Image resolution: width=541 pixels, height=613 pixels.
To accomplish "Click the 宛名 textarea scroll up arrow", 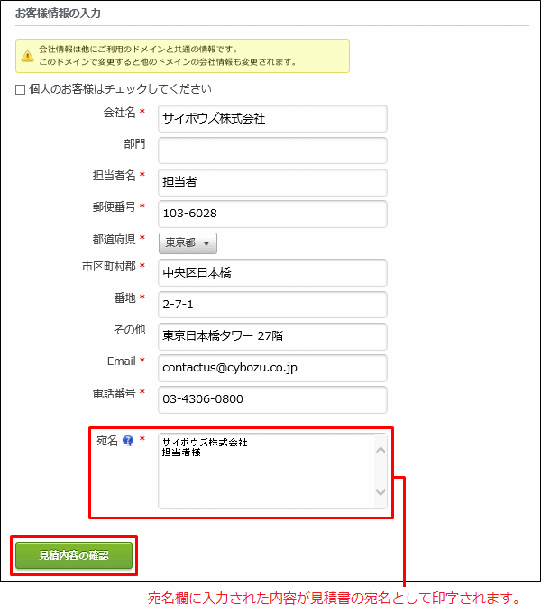I will [x=380, y=449].
